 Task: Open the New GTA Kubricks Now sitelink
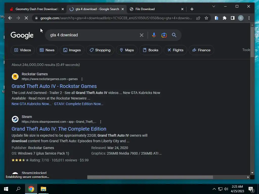pos(31,104)
